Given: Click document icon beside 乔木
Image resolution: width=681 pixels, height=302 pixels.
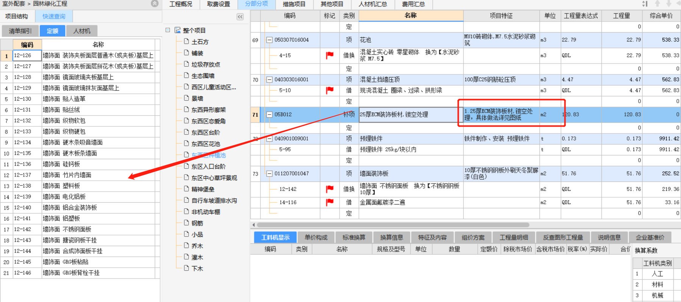Looking at the screenshot, I should (186, 245).
